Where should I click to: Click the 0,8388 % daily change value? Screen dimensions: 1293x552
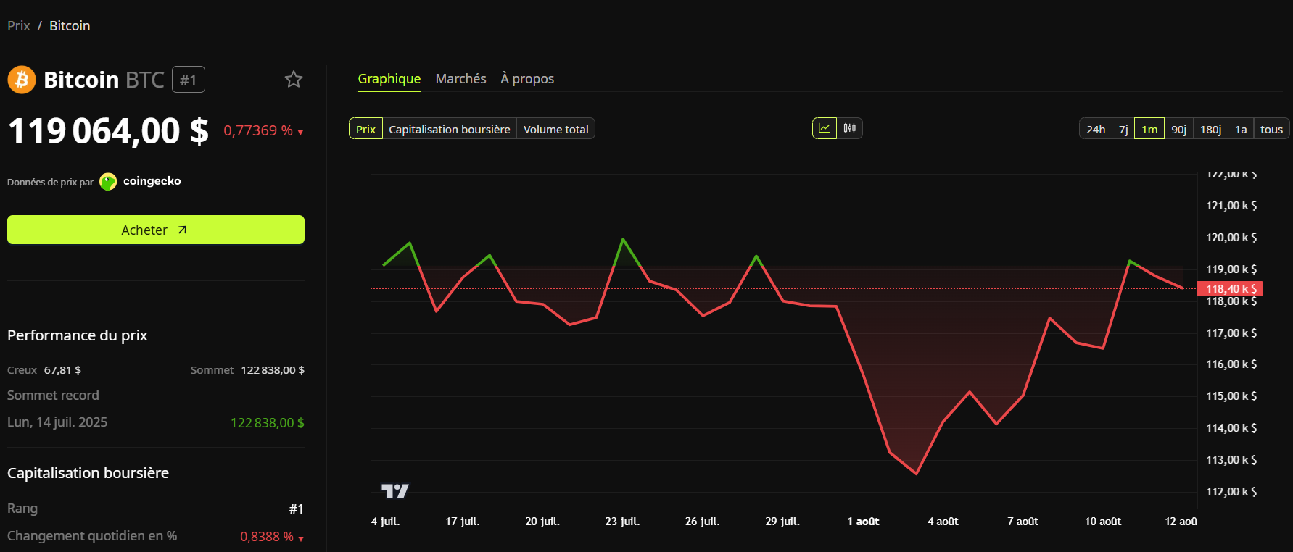[x=267, y=536]
